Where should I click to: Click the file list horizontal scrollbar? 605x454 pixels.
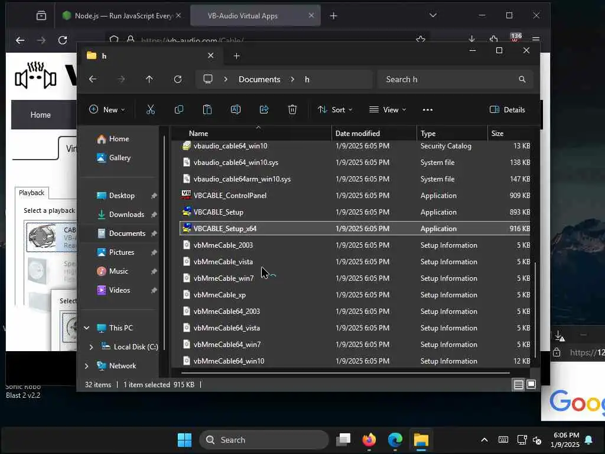pos(345,373)
